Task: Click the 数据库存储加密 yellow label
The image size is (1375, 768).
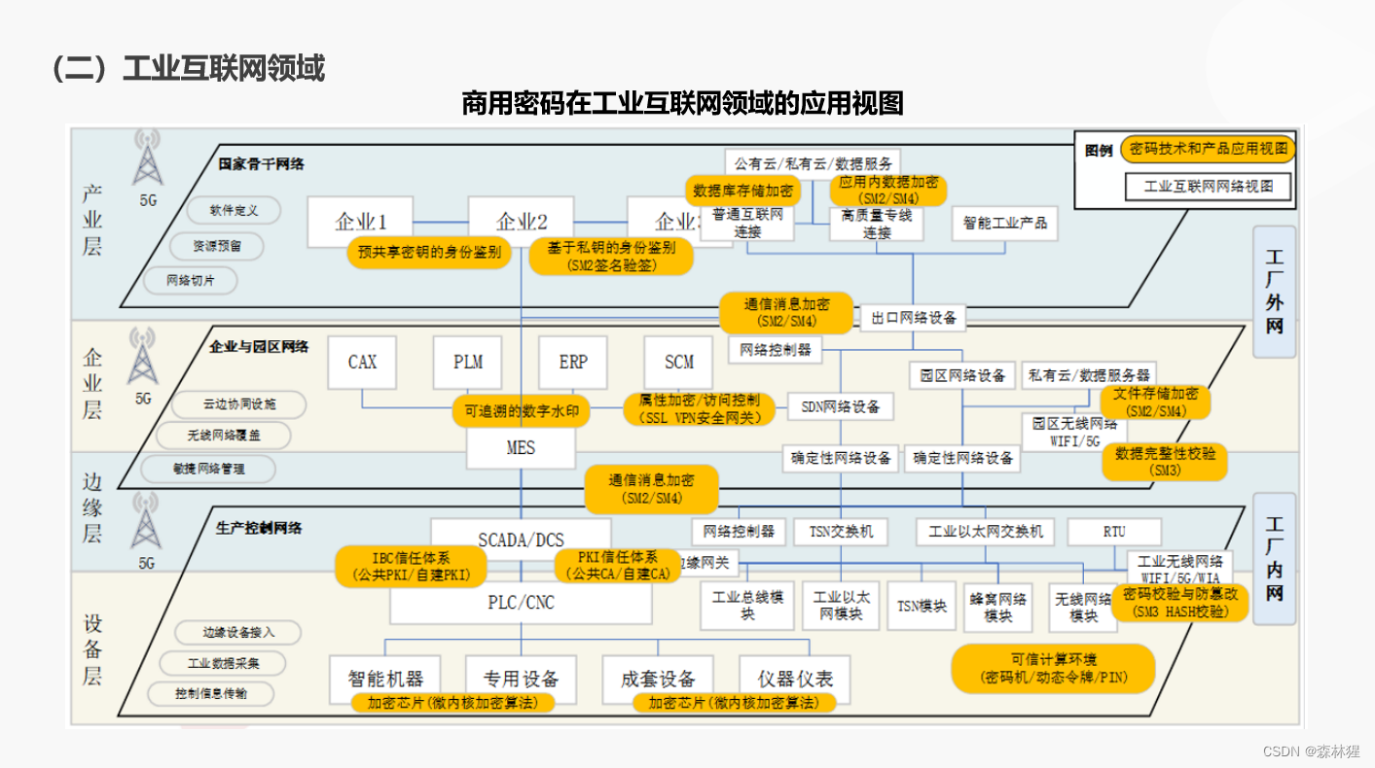Action: point(743,190)
